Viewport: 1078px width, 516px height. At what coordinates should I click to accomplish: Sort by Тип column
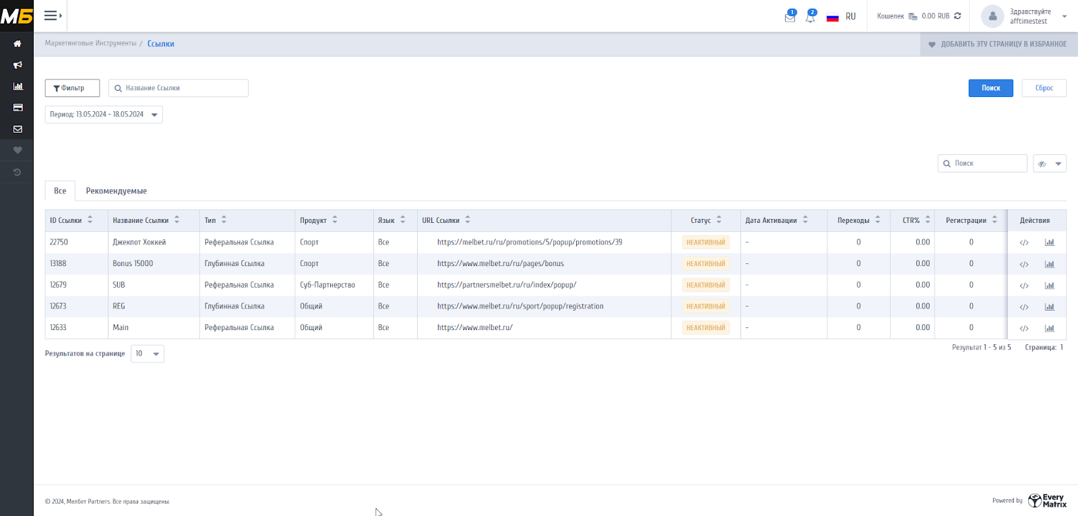(224, 220)
